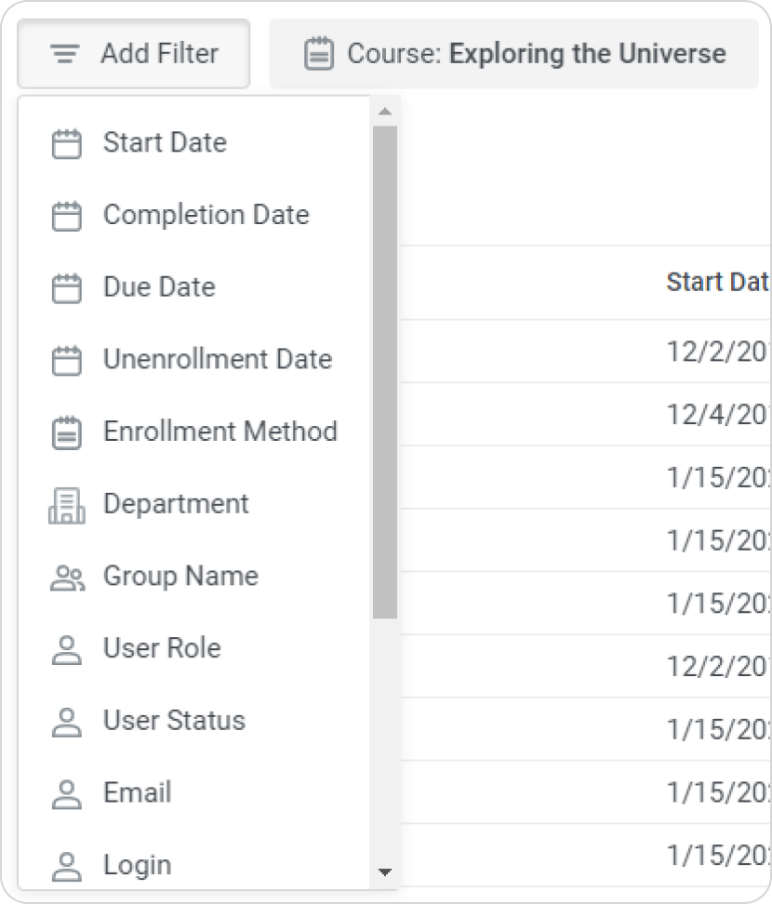Click the notepad icon beside Enrollment Method
Screen dimensions: 772x904
click(66, 432)
